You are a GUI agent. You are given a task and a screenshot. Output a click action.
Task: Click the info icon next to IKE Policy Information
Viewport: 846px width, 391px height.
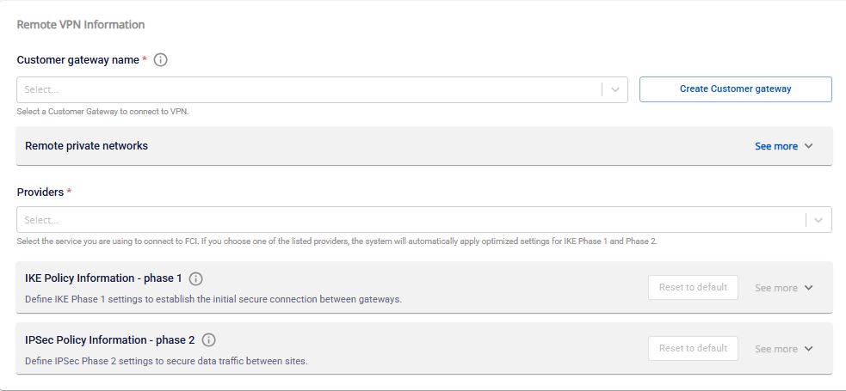click(196, 279)
